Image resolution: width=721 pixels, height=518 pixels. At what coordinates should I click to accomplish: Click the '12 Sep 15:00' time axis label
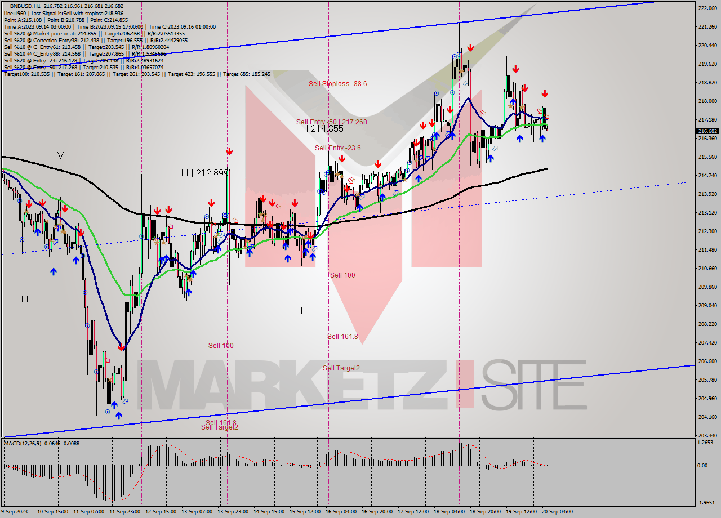[161, 512]
